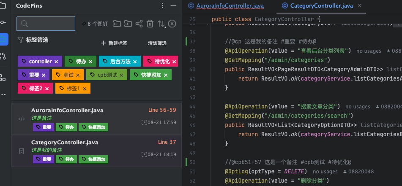
Task: Click the green gutter marker at line 37
Action: (186, 41)
